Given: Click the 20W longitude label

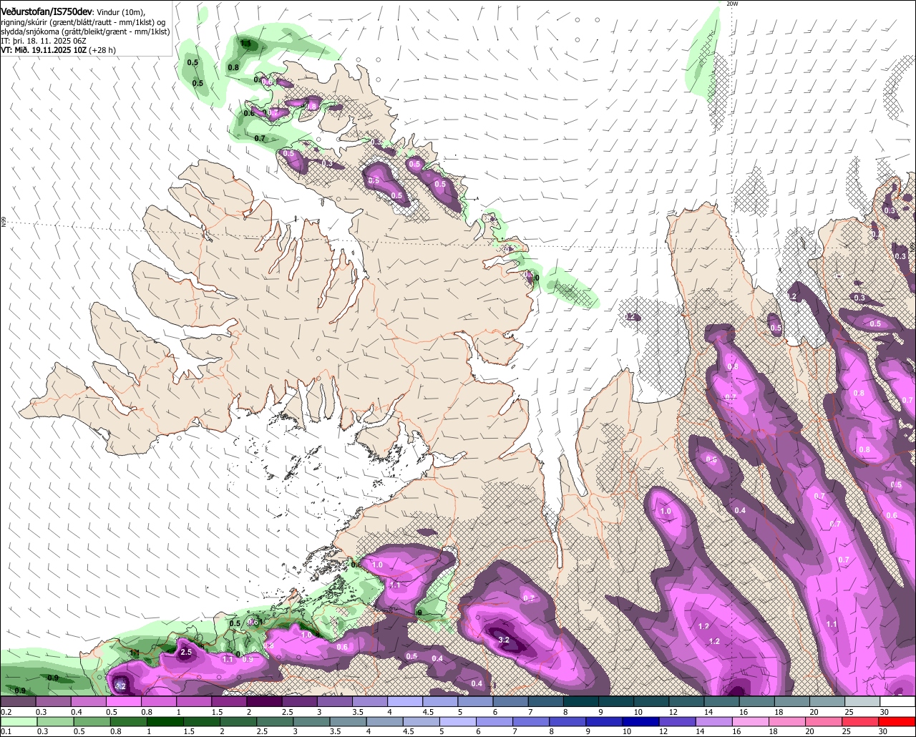Looking at the screenshot, I should 731,4.
